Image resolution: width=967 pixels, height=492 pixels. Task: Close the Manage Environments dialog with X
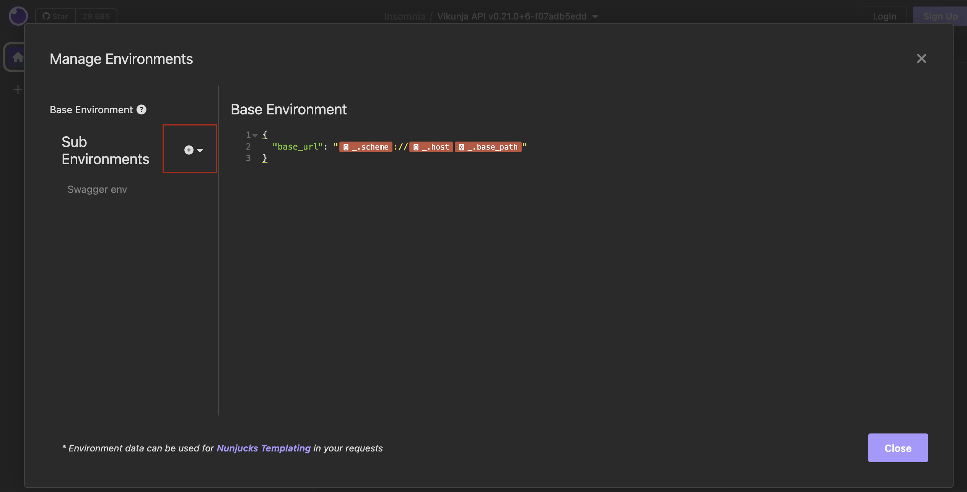click(x=921, y=59)
